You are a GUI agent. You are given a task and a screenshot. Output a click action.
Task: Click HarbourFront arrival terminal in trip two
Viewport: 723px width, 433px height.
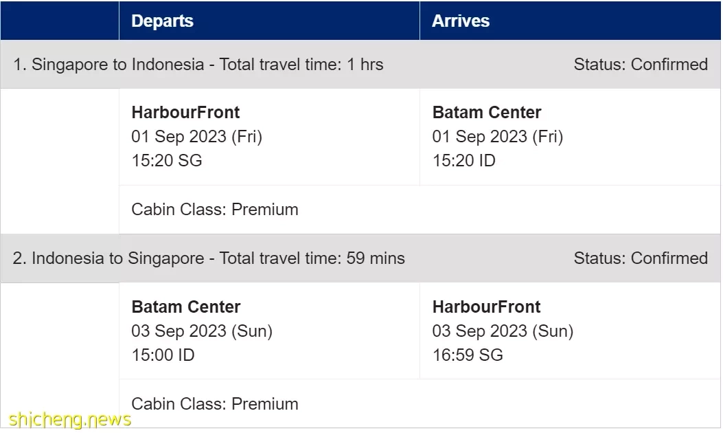486,307
